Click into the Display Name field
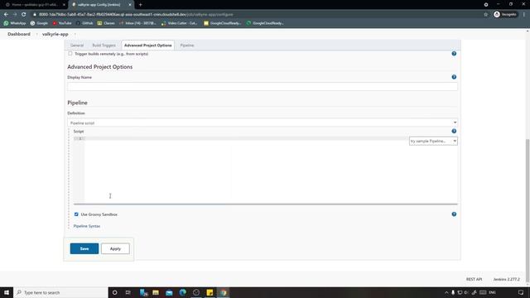Viewport: 530px width, 298px height. click(x=263, y=86)
